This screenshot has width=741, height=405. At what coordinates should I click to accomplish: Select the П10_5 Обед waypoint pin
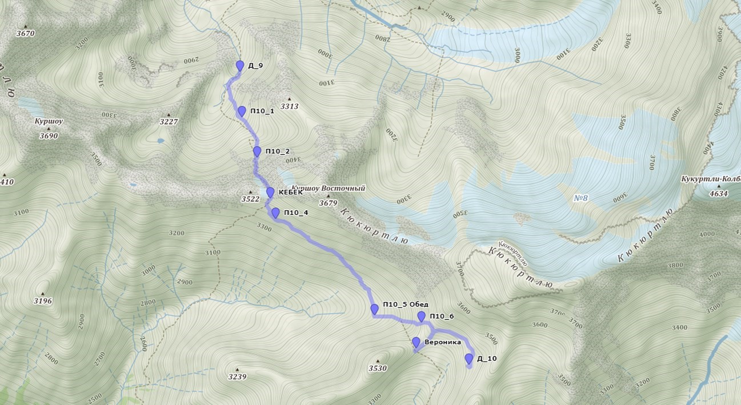[374, 310]
